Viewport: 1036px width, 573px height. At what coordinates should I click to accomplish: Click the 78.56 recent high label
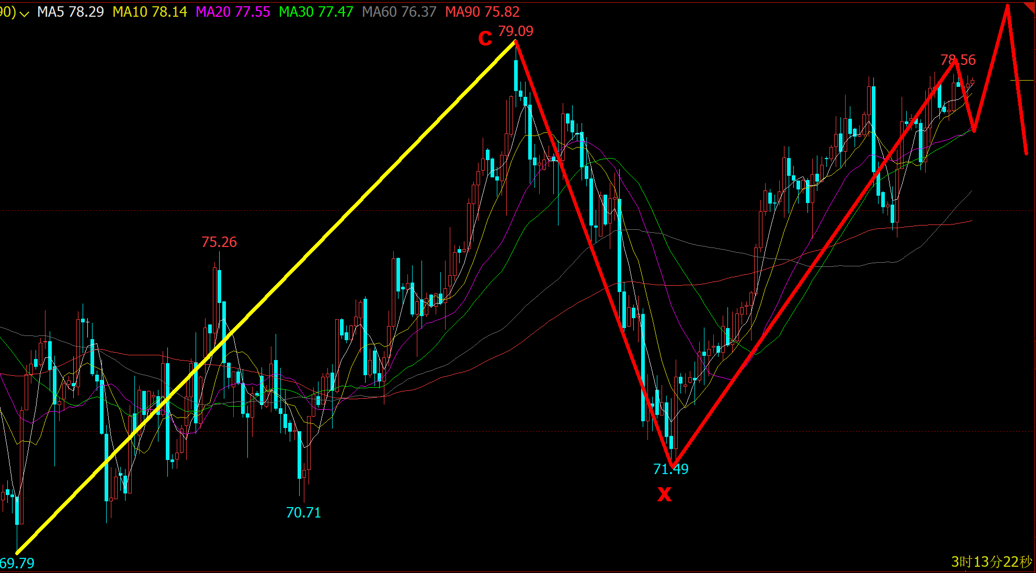[x=958, y=60]
